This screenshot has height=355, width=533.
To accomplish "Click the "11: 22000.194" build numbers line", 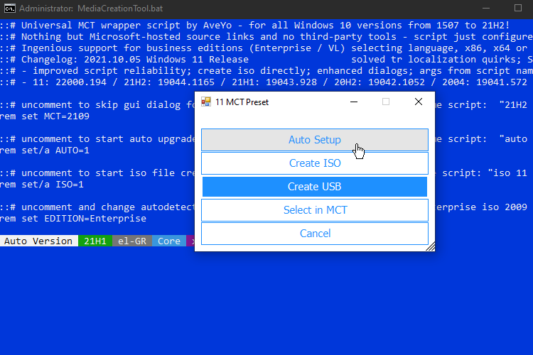I will [264, 82].
